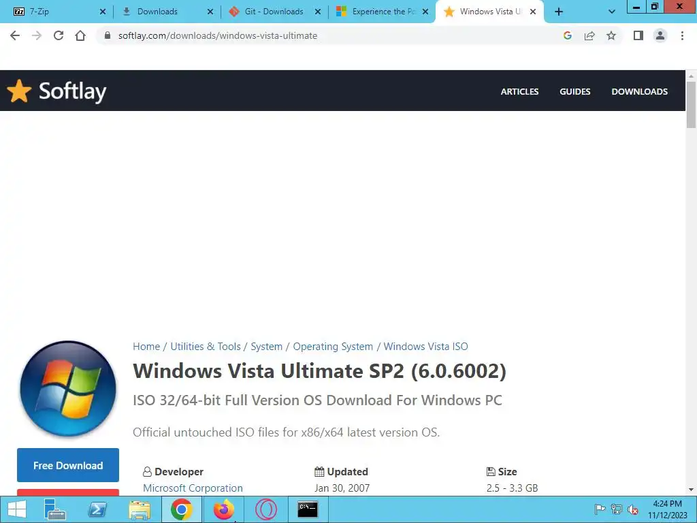Bookmark this page with the star icon
This screenshot has height=523, width=697.
[611, 35]
